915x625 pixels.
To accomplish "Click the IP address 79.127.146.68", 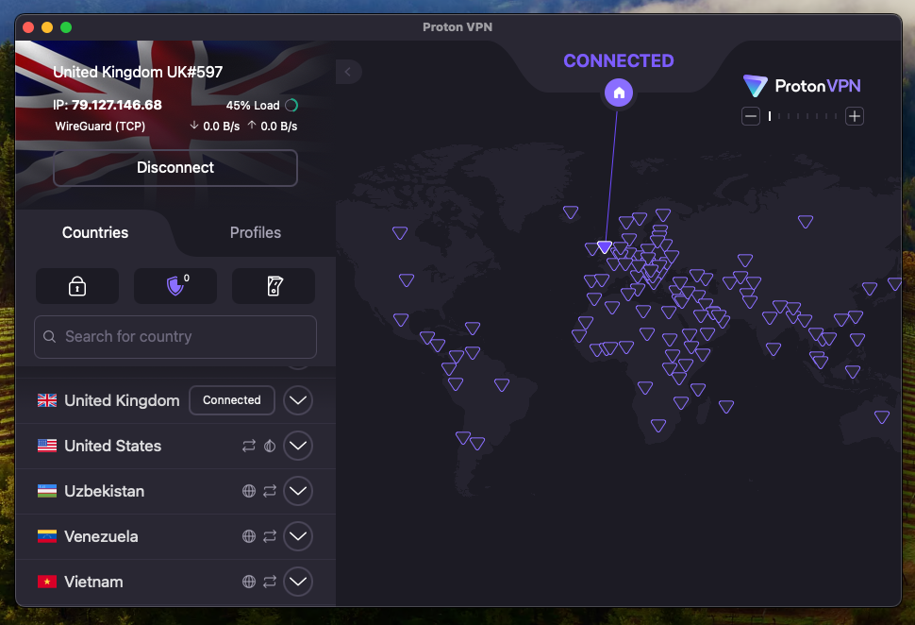I will [x=117, y=105].
